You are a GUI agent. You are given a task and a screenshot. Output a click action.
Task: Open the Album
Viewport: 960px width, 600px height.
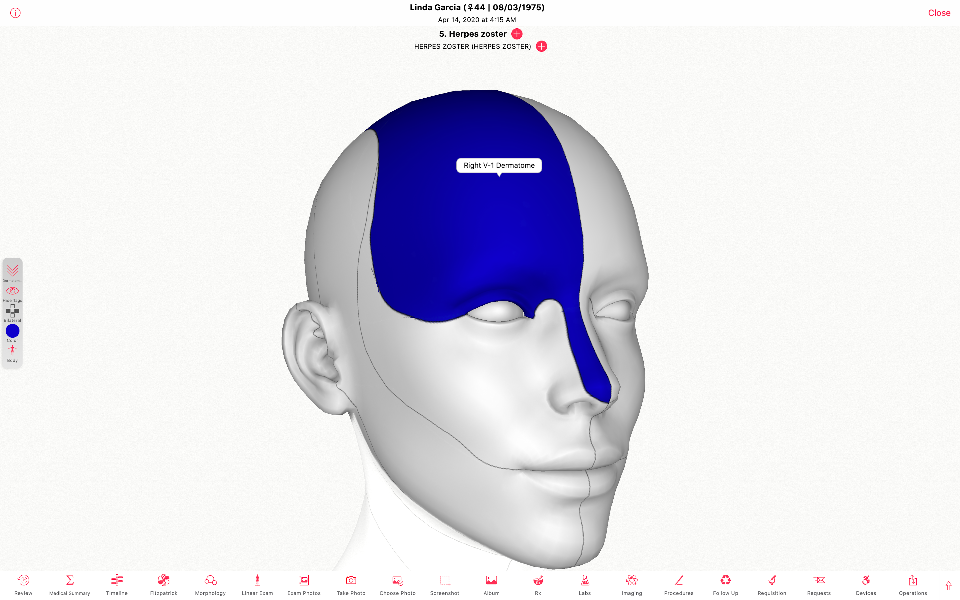[491, 585]
